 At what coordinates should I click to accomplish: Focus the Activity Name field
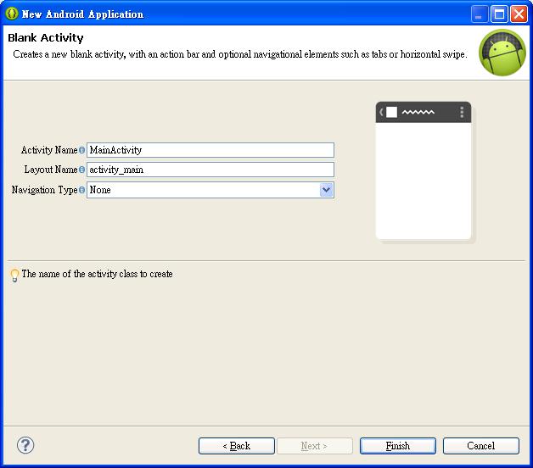tap(210, 150)
